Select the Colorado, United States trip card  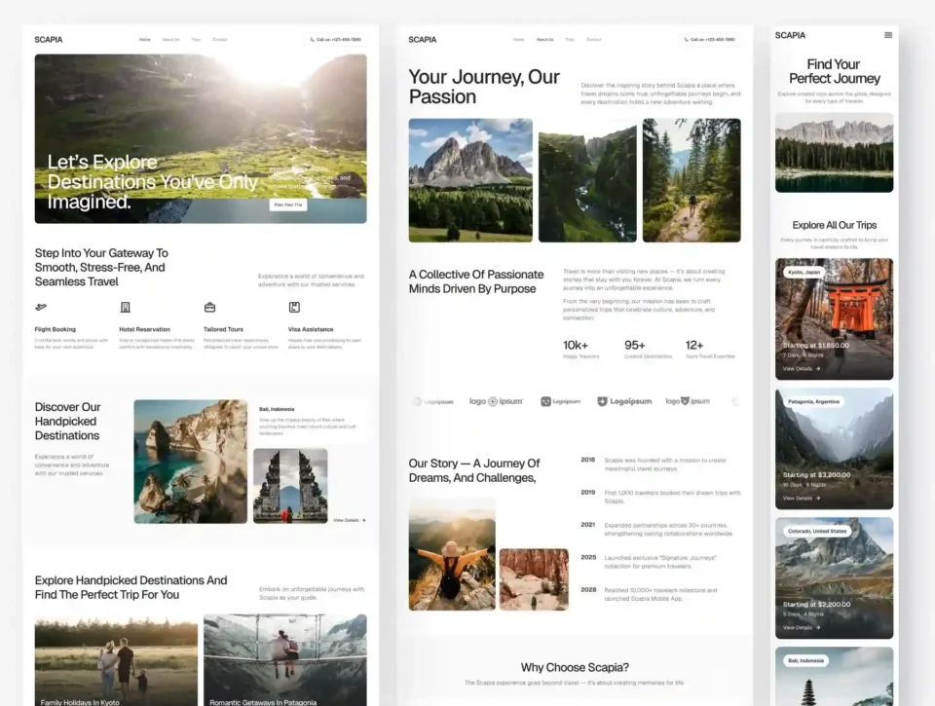click(x=834, y=577)
